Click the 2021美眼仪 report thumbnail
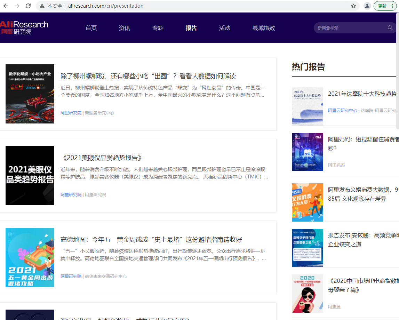Screen dimensions: 399x320 coord(30,176)
